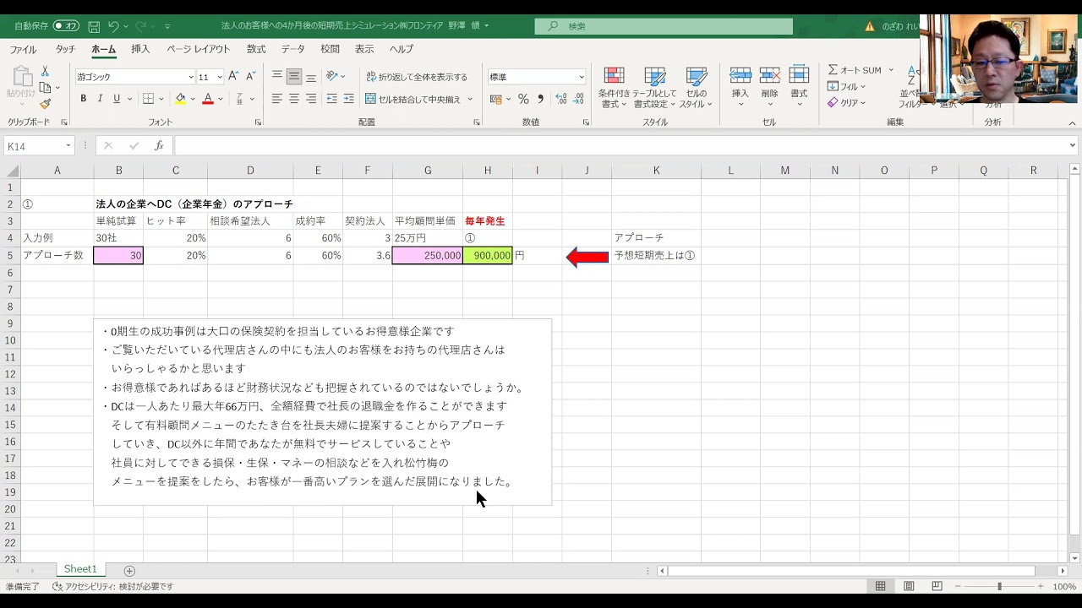Expand the number format dropdown showing 標準
1082x608 pixels.
tap(581, 77)
